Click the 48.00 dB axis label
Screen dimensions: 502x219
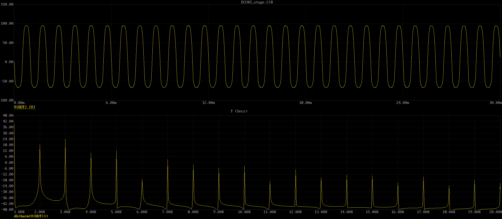8,115
